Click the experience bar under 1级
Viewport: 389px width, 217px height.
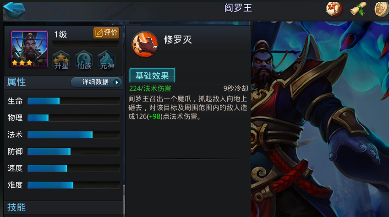[x=85, y=44]
